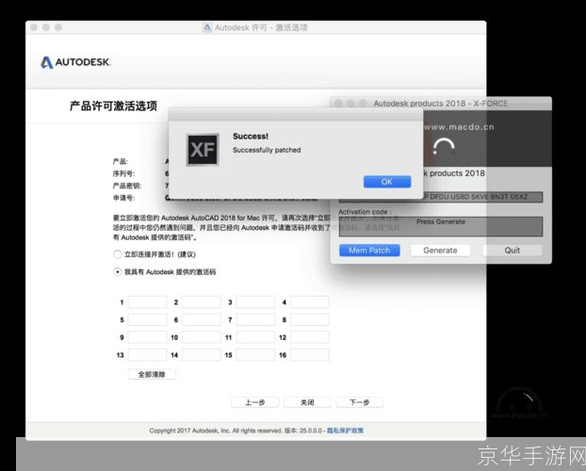The image size is (586, 471).
Task: Click activation code box 11
Action: click(x=255, y=337)
